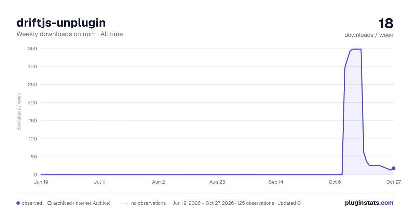Click 'archived (Internet Archive)' legend label

82,203
